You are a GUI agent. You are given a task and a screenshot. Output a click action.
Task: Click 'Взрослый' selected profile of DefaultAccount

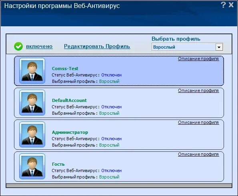tap(109, 114)
